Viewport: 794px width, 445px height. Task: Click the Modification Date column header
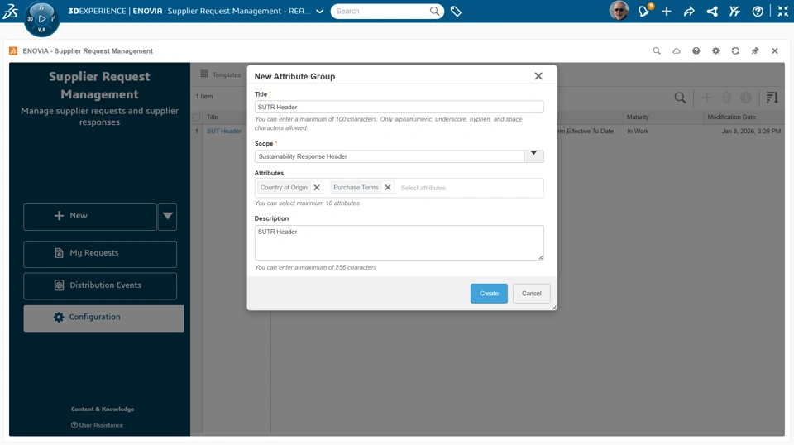pyautogui.click(x=731, y=117)
